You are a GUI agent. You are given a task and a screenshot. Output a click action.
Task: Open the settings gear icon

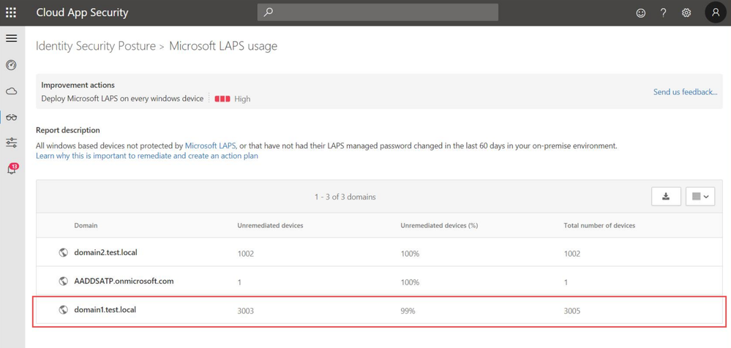point(686,13)
